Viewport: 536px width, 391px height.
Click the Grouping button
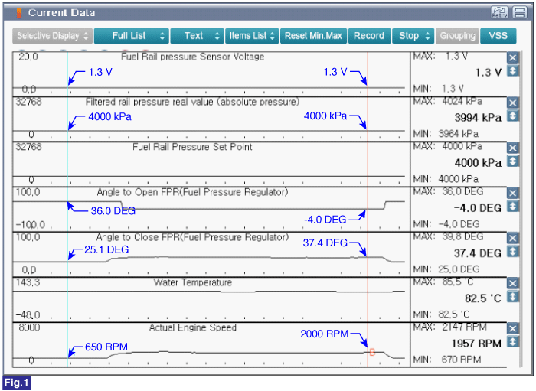tap(457, 36)
